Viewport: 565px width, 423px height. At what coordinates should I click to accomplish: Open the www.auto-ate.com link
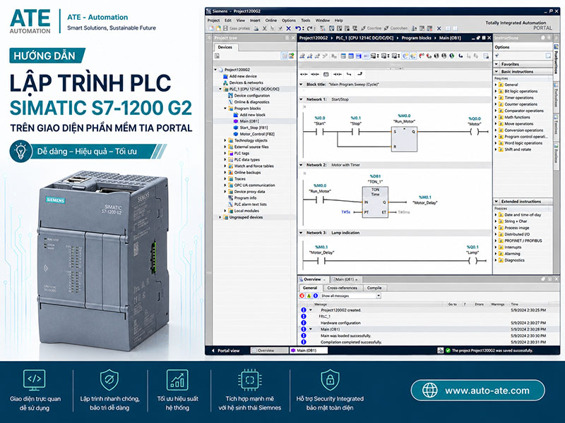coord(478,391)
